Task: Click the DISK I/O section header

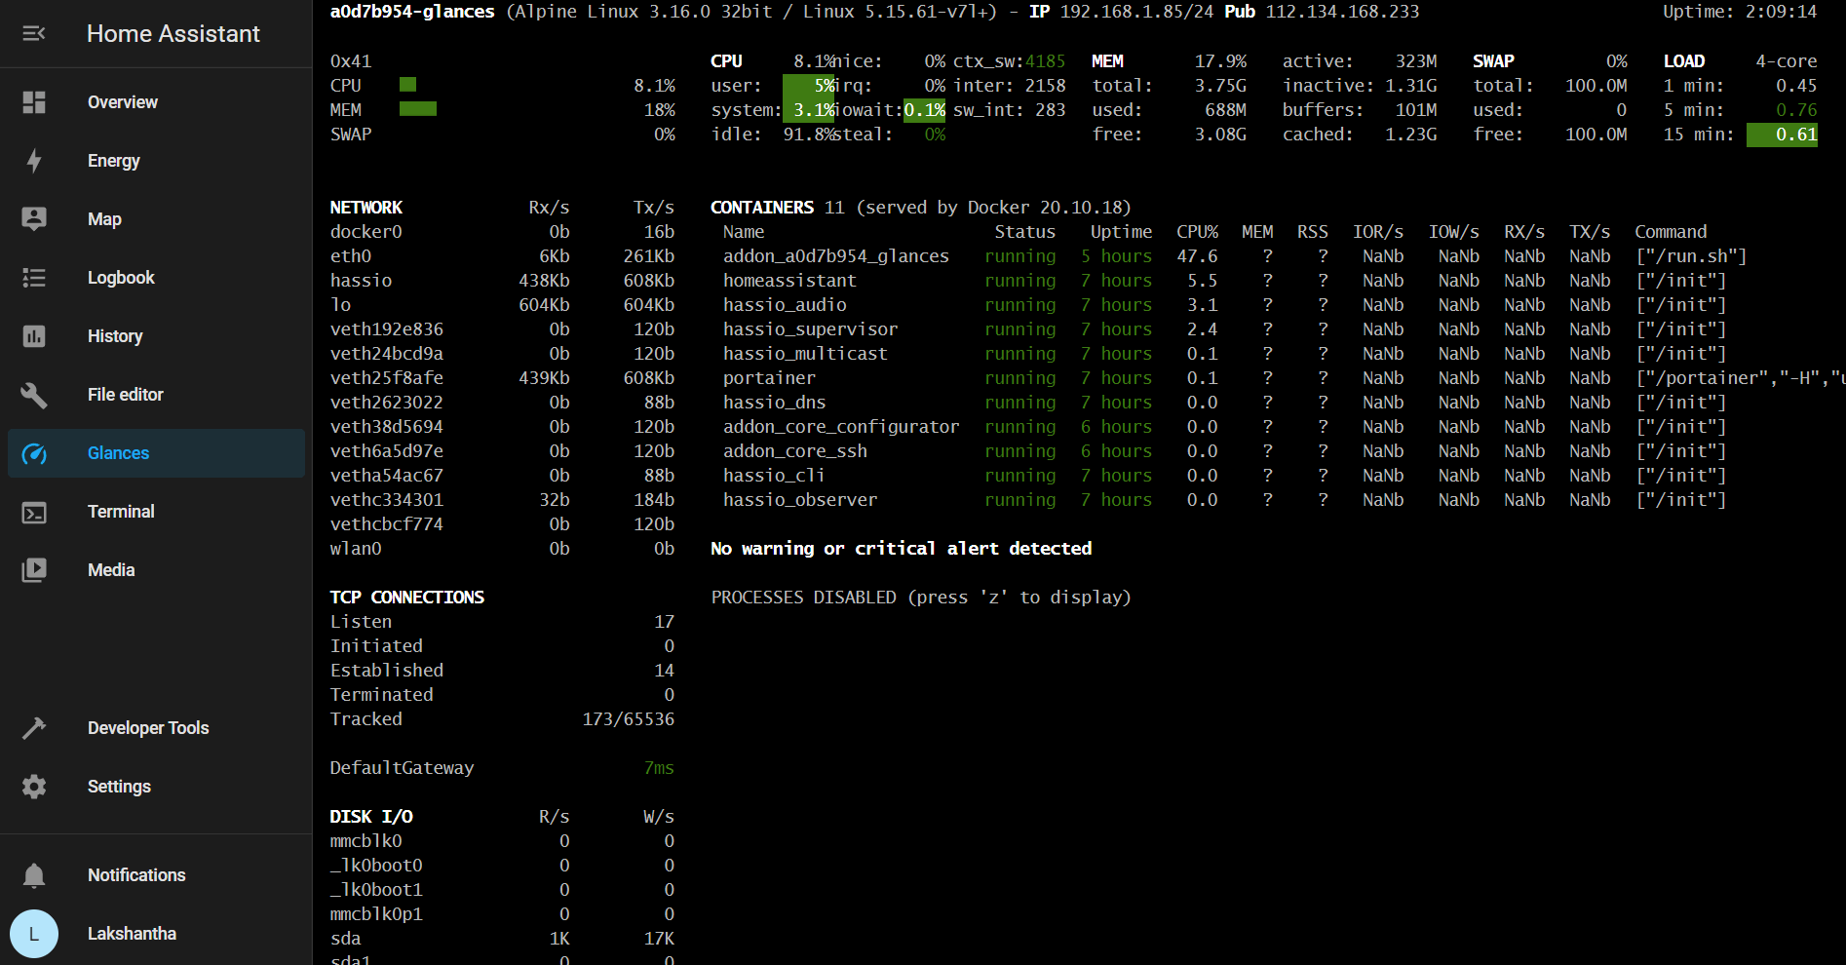Action: tap(371, 817)
